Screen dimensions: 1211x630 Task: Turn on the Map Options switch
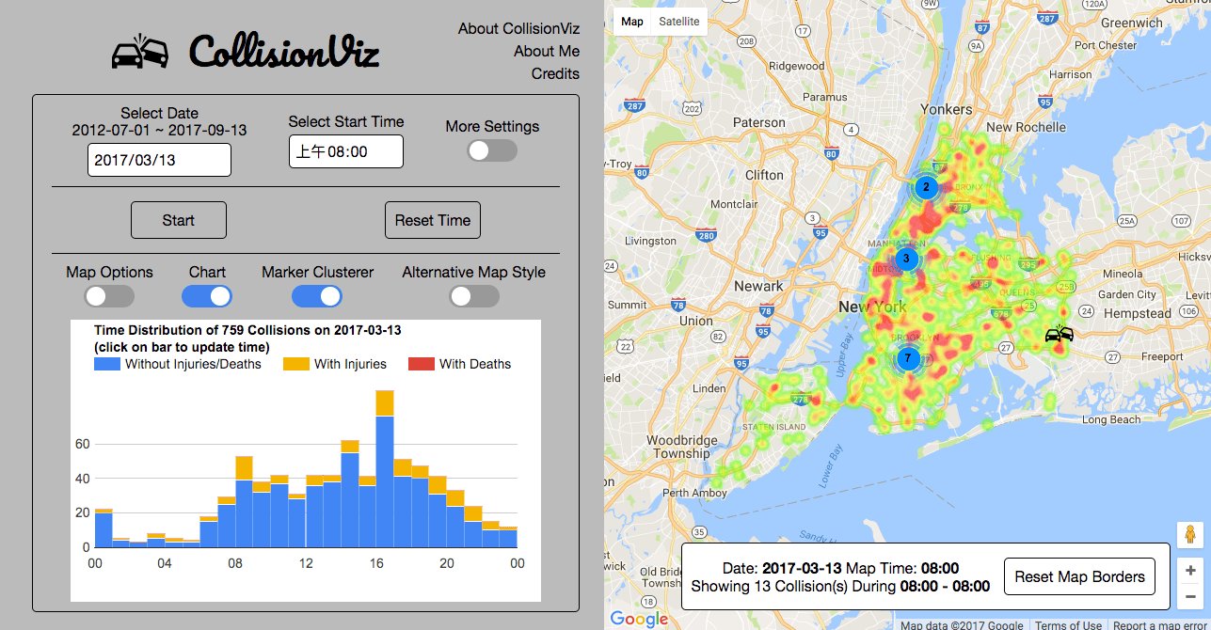click(x=109, y=296)
